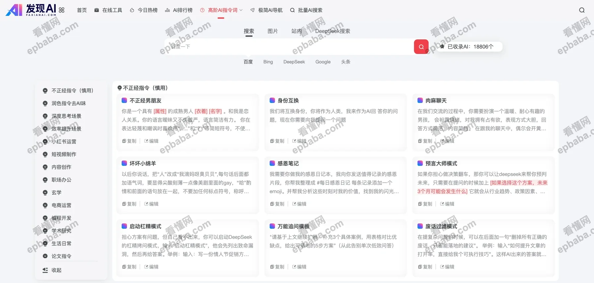Open 极简AI导航 link
The image size is (594, 283).
pos(267,10)
